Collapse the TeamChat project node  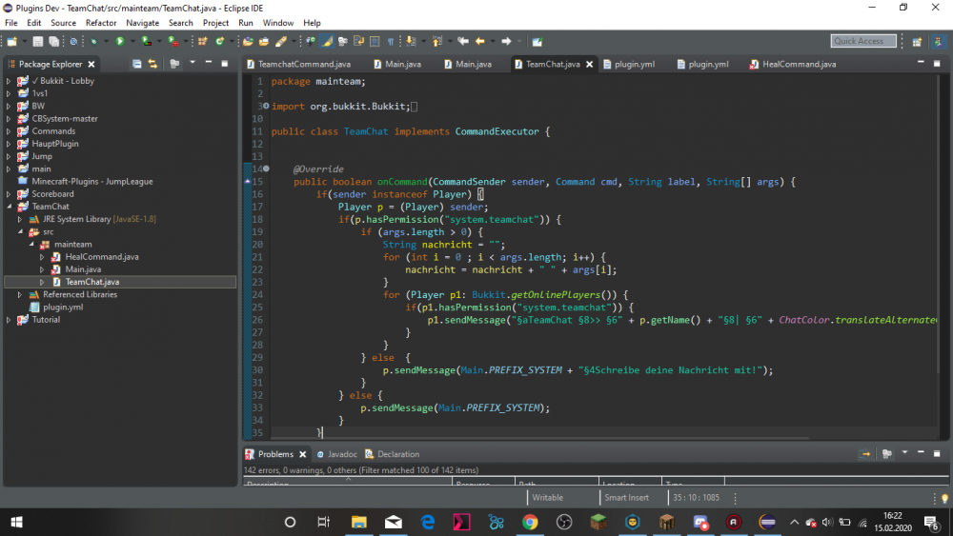point(10,207)
